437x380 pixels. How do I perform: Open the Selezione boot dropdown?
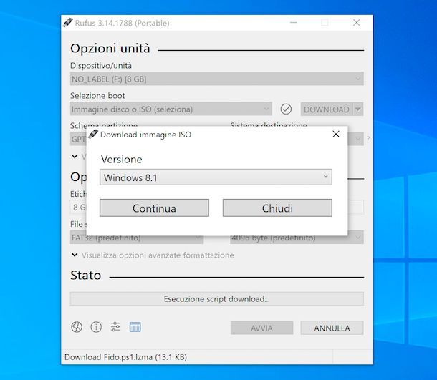tap(171, 109)
